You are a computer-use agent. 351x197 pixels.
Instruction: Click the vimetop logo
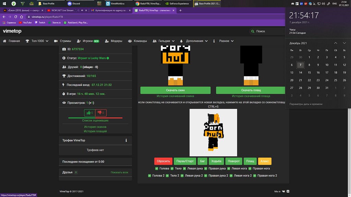(x=13, y=31)
